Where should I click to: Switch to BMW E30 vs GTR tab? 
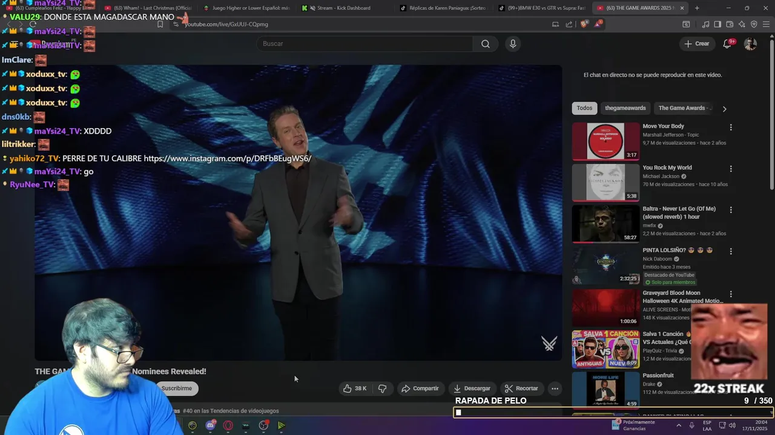(542, 8)
